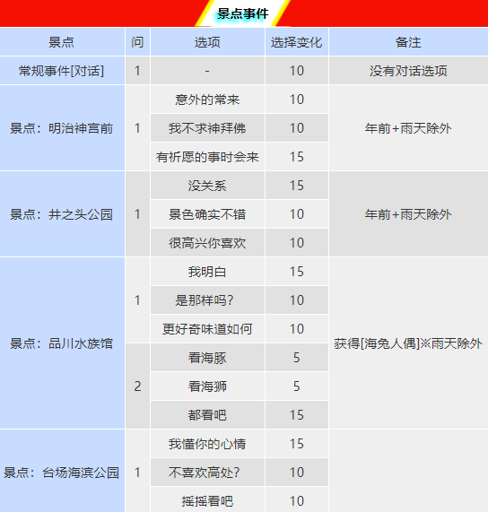The image size is (488, 512).
Task: Click value 10 beside 我不求神拜佛
Action: (297, 128)
